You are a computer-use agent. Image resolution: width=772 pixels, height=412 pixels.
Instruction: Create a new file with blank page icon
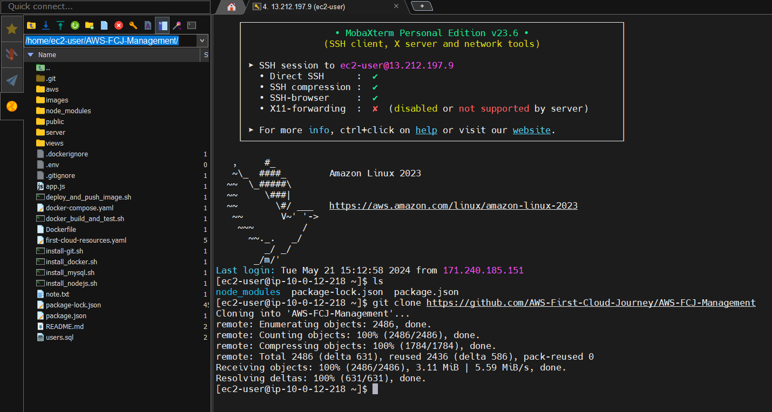[x=104, y=25]
